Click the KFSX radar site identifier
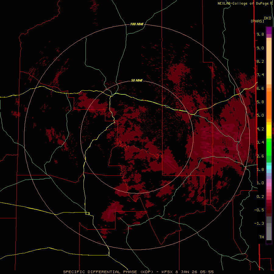This screenshot has width=274, height=274. click(167, 272)
